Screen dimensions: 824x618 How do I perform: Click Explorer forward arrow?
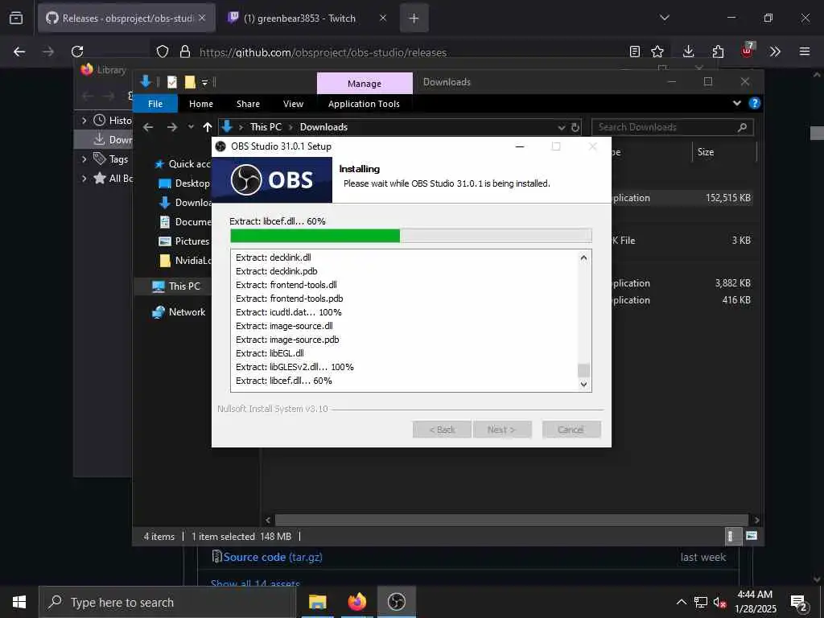(172, 127)
